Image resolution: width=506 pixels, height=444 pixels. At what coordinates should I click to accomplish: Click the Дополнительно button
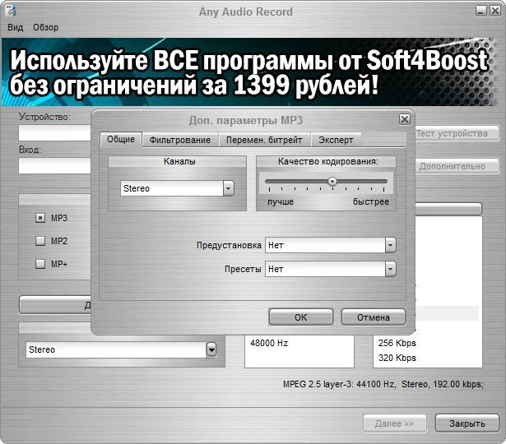click(457, 166)
